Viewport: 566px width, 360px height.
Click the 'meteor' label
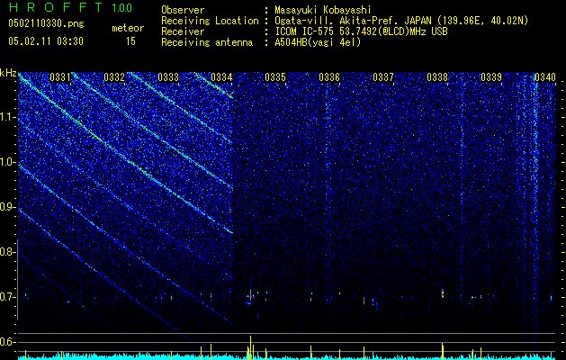pos(128,28)
